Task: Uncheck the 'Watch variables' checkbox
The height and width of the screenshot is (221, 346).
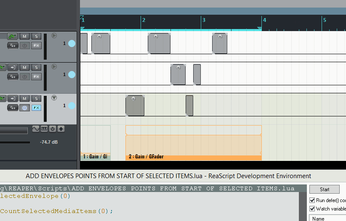Action: coord(312,209)
